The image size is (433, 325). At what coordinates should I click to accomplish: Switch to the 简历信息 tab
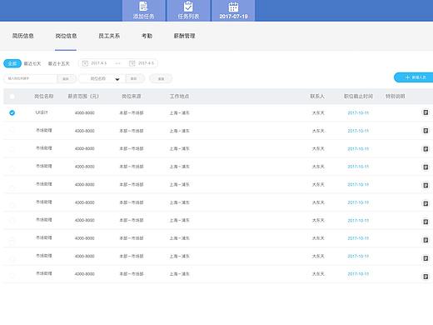tap(23, 36)
